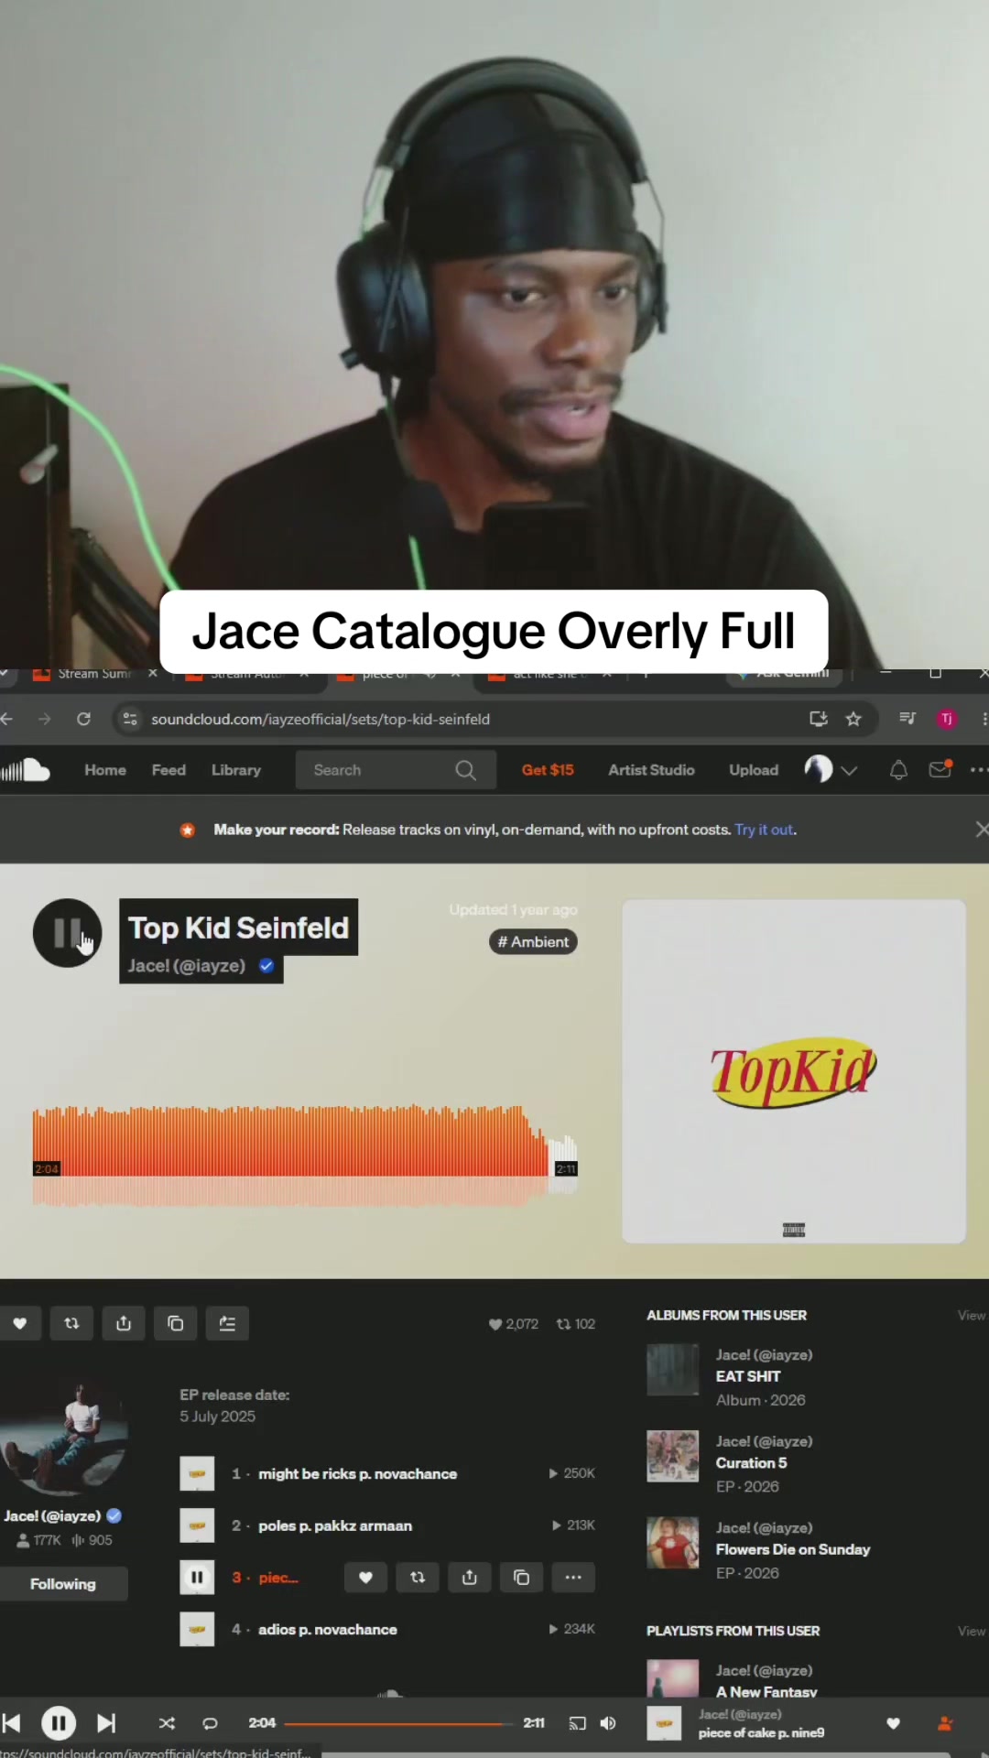Copy link of track 3

tap(521, 1577)
